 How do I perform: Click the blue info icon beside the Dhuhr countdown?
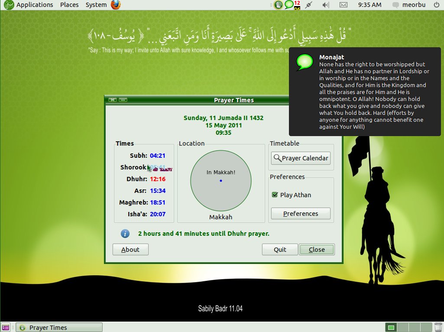click(125, 233)
